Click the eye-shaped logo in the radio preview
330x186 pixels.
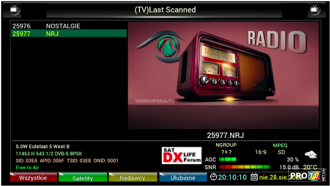point(161,47)
